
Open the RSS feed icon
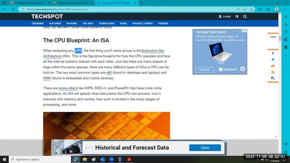(273, 72)
